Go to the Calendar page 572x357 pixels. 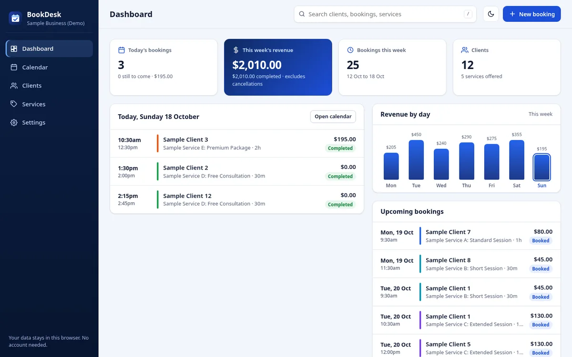[x=50, y=67]
